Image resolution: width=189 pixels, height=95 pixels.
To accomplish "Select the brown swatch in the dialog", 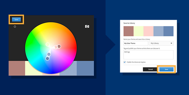I will [x=129, y=31].
